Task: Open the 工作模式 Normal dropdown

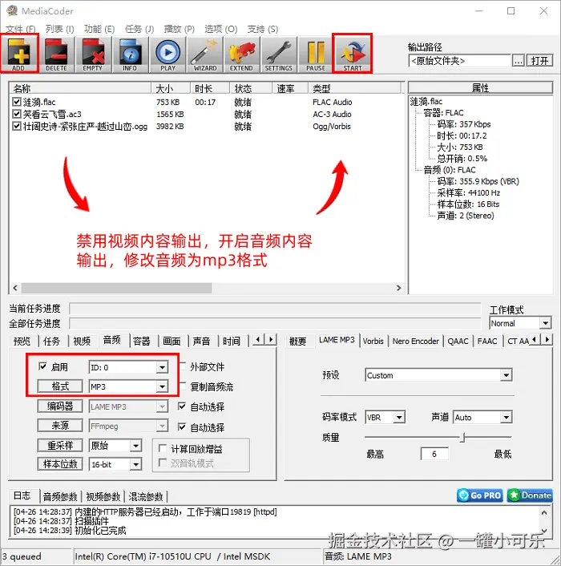Action: pos(520,323)
